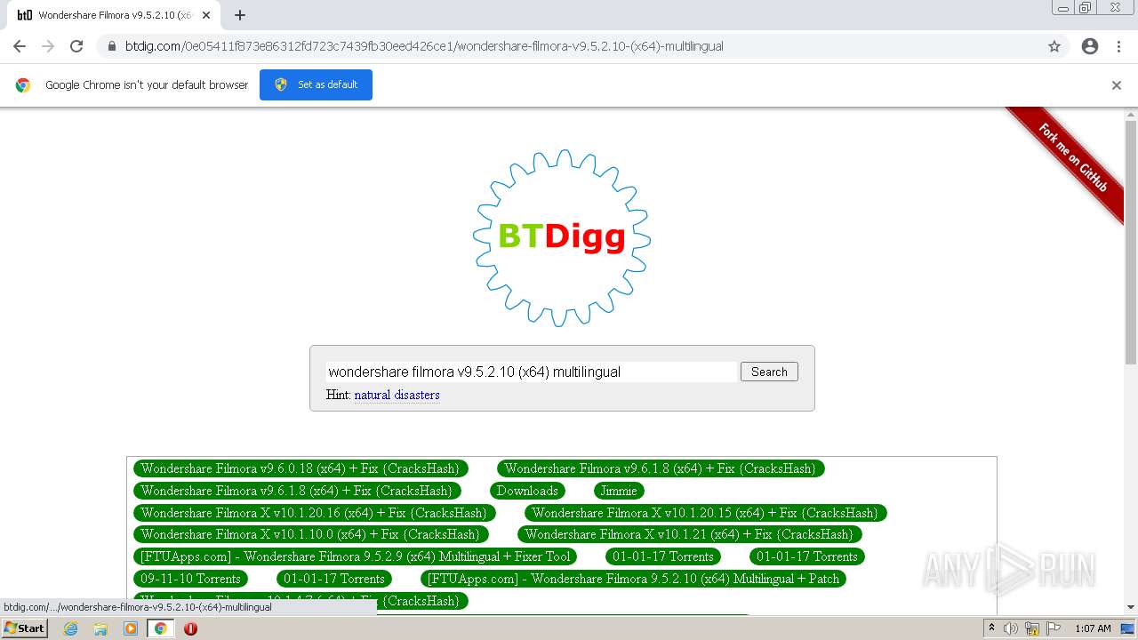Screen dimensions: 1138x640
Task: Select the Wondershare Filmora browser tab
Action: pyautogui.click(x=113, y=15)
